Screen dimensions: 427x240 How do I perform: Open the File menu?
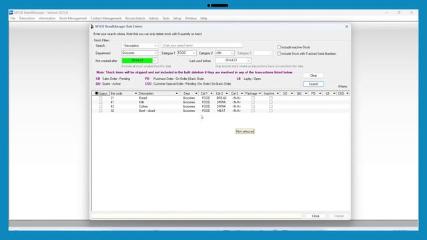13,18
